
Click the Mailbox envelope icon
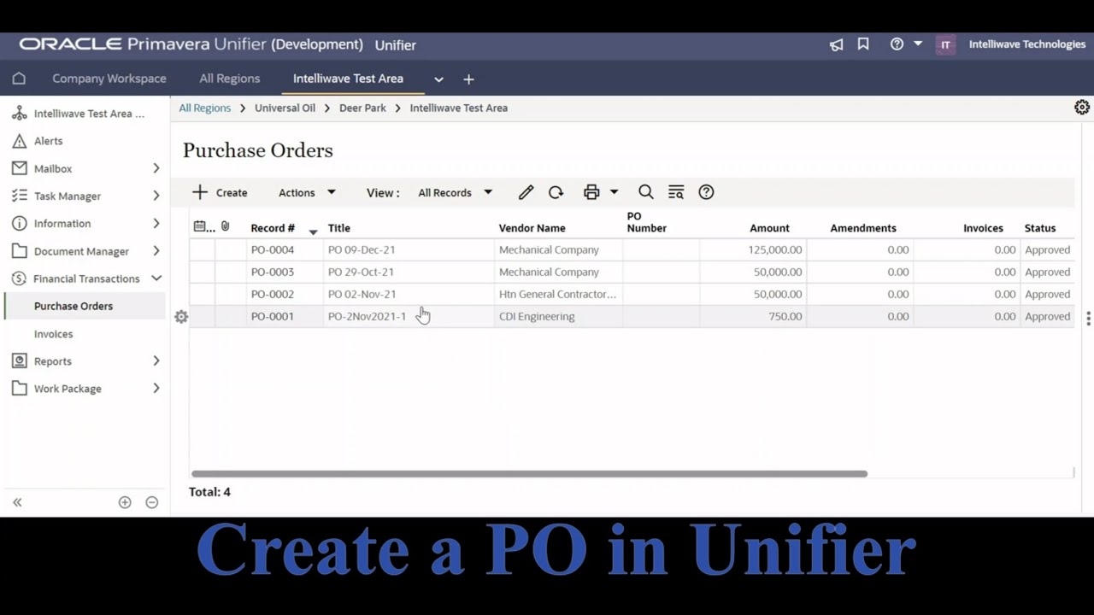point(19,168)
